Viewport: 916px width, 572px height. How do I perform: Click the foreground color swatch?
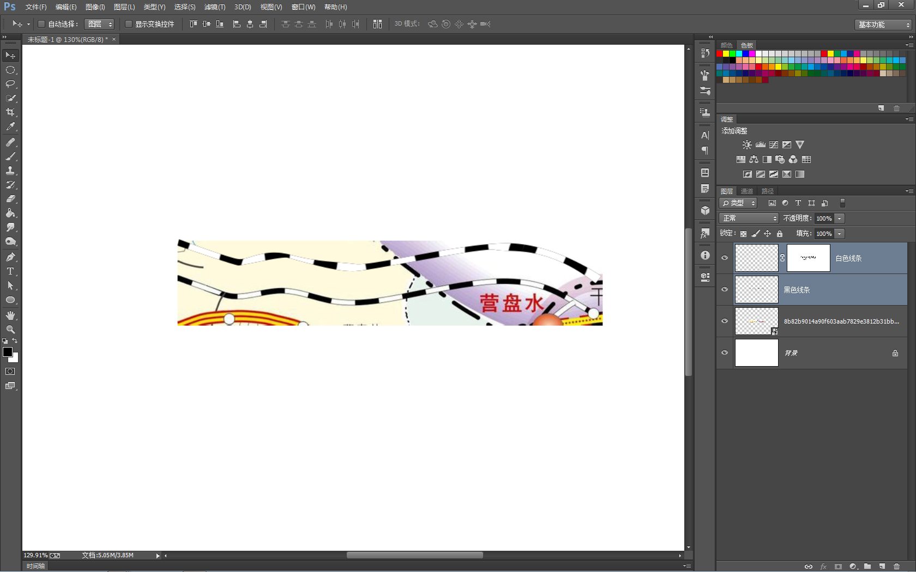[x=8, y=352]
